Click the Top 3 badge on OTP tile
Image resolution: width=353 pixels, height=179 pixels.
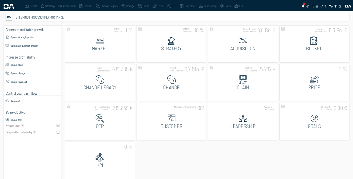point(69,107)
